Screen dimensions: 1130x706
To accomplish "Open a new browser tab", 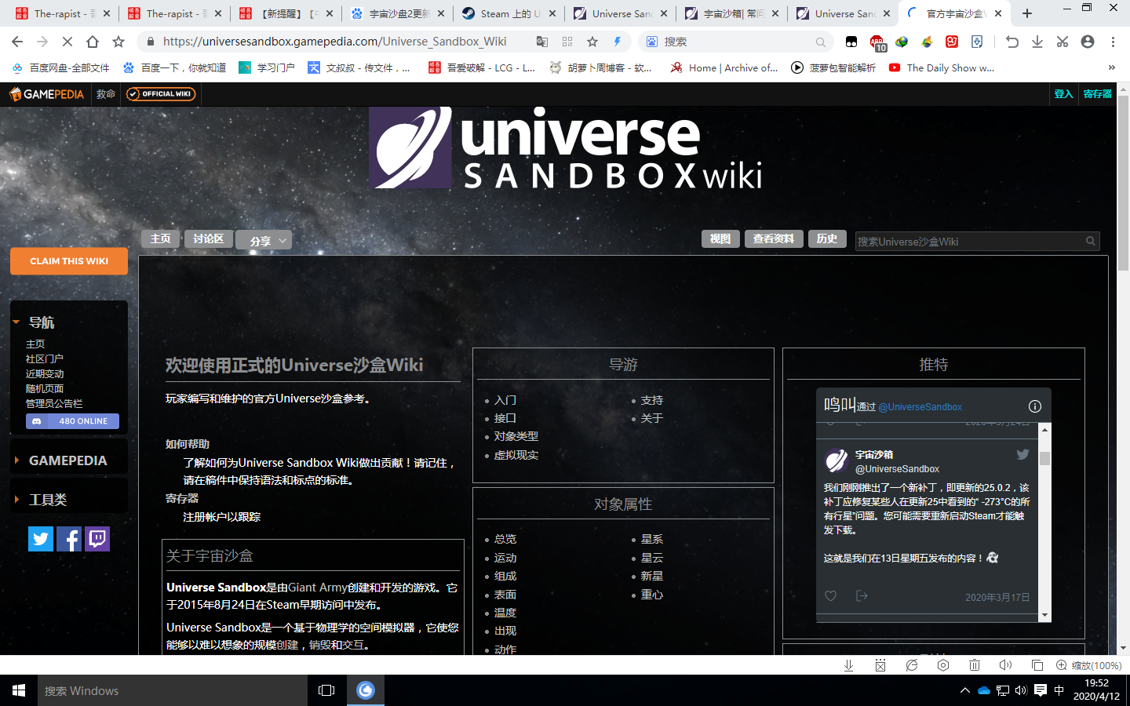I will pyautogui.click(x=1027, y=13).
